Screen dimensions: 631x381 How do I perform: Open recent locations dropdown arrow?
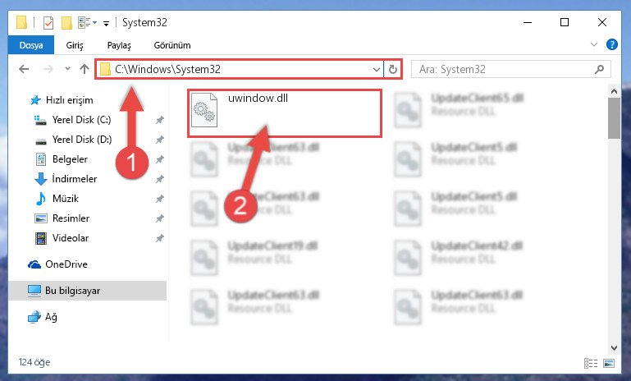(x=67, y=69)
